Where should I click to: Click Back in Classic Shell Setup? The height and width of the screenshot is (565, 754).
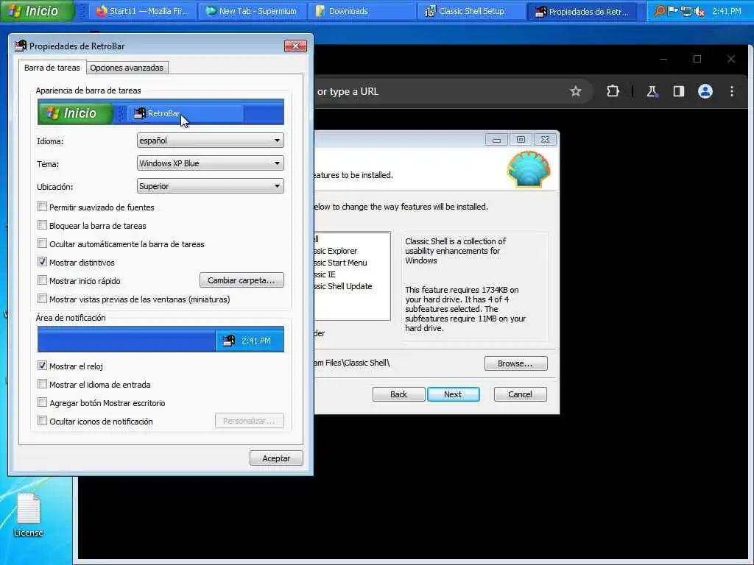[398, 394]
